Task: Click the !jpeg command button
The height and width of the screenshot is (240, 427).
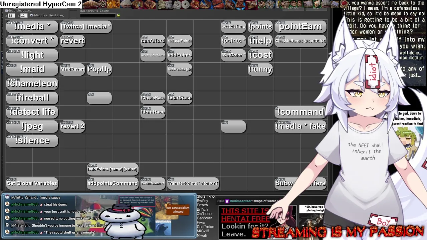Action: (32, 126)
